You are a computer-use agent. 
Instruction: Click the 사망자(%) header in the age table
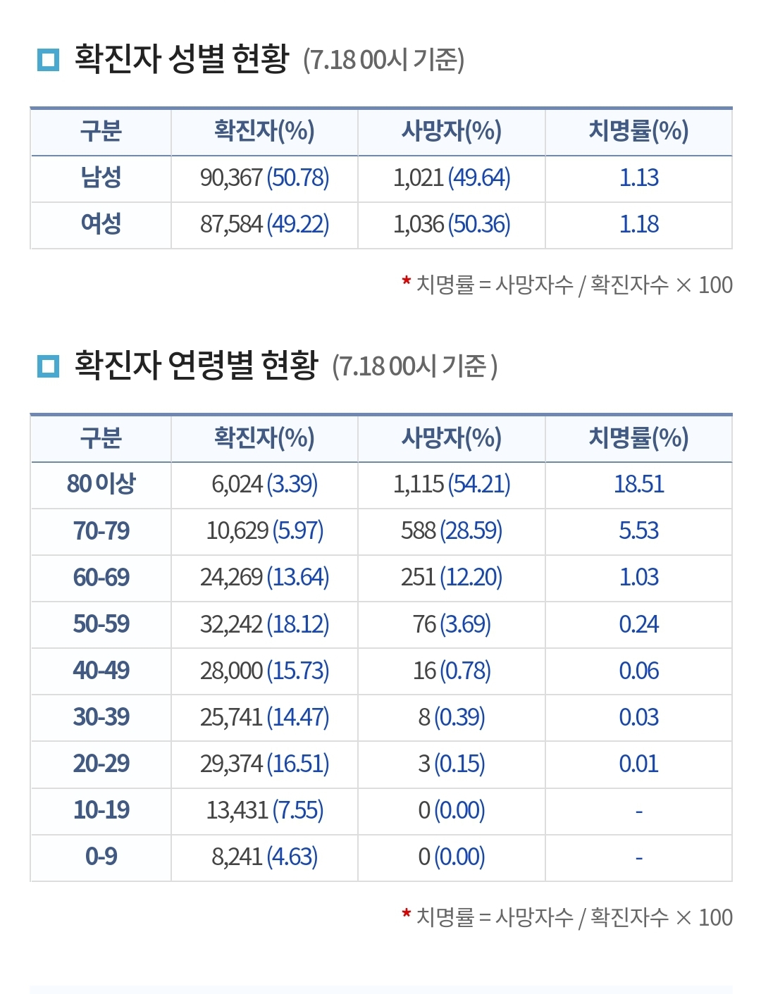coord(451,438)
